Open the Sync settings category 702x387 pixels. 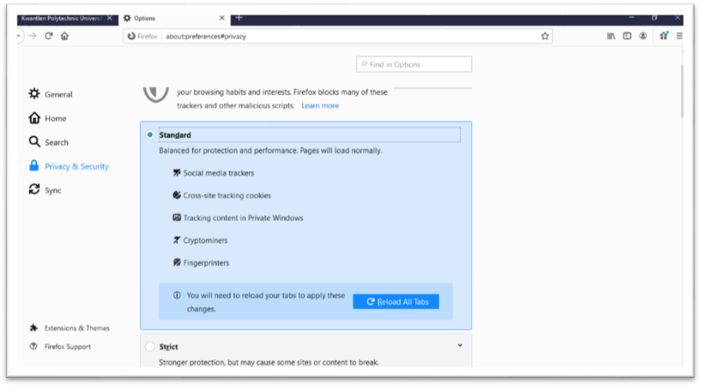click(45, 190)
